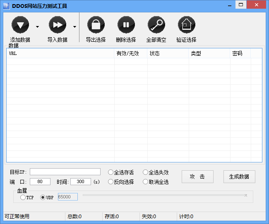Click the 存活:0 status entry
269x224 pixels.
click(112, 217)
